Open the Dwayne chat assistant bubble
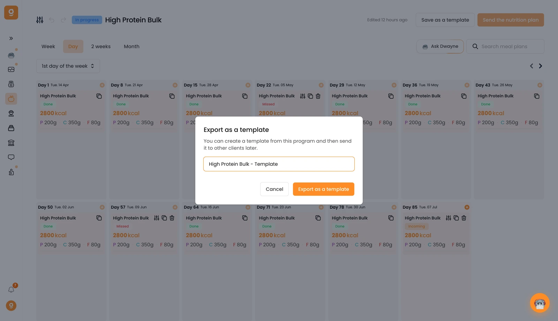 [x=540, y=303]
